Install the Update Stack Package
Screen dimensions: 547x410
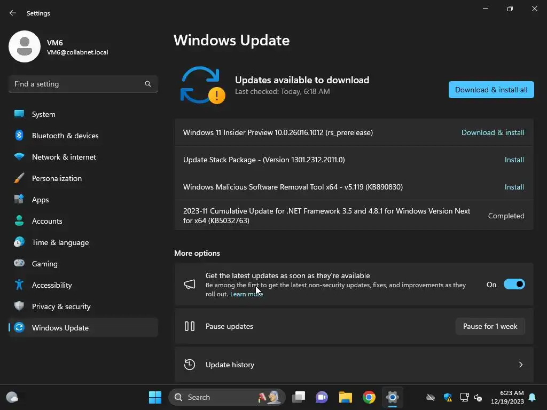[514, 160]
